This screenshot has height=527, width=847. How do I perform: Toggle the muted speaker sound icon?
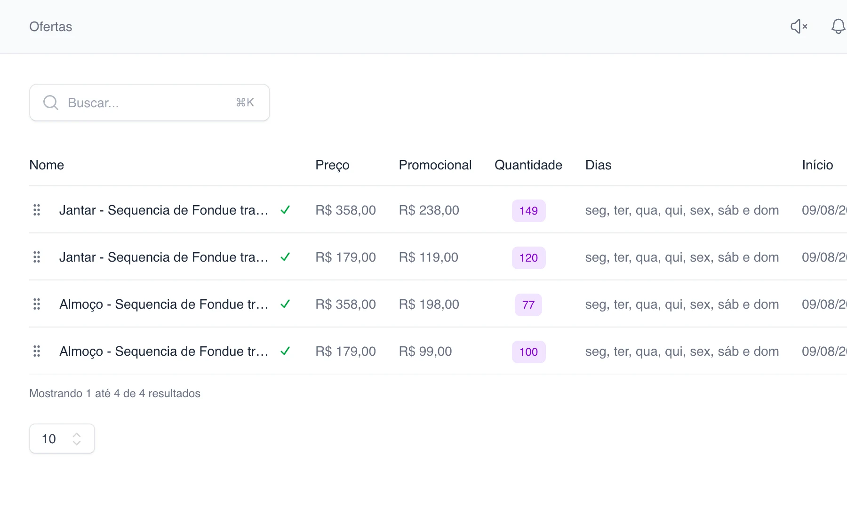pyautogui.click(x=799, y=26)
